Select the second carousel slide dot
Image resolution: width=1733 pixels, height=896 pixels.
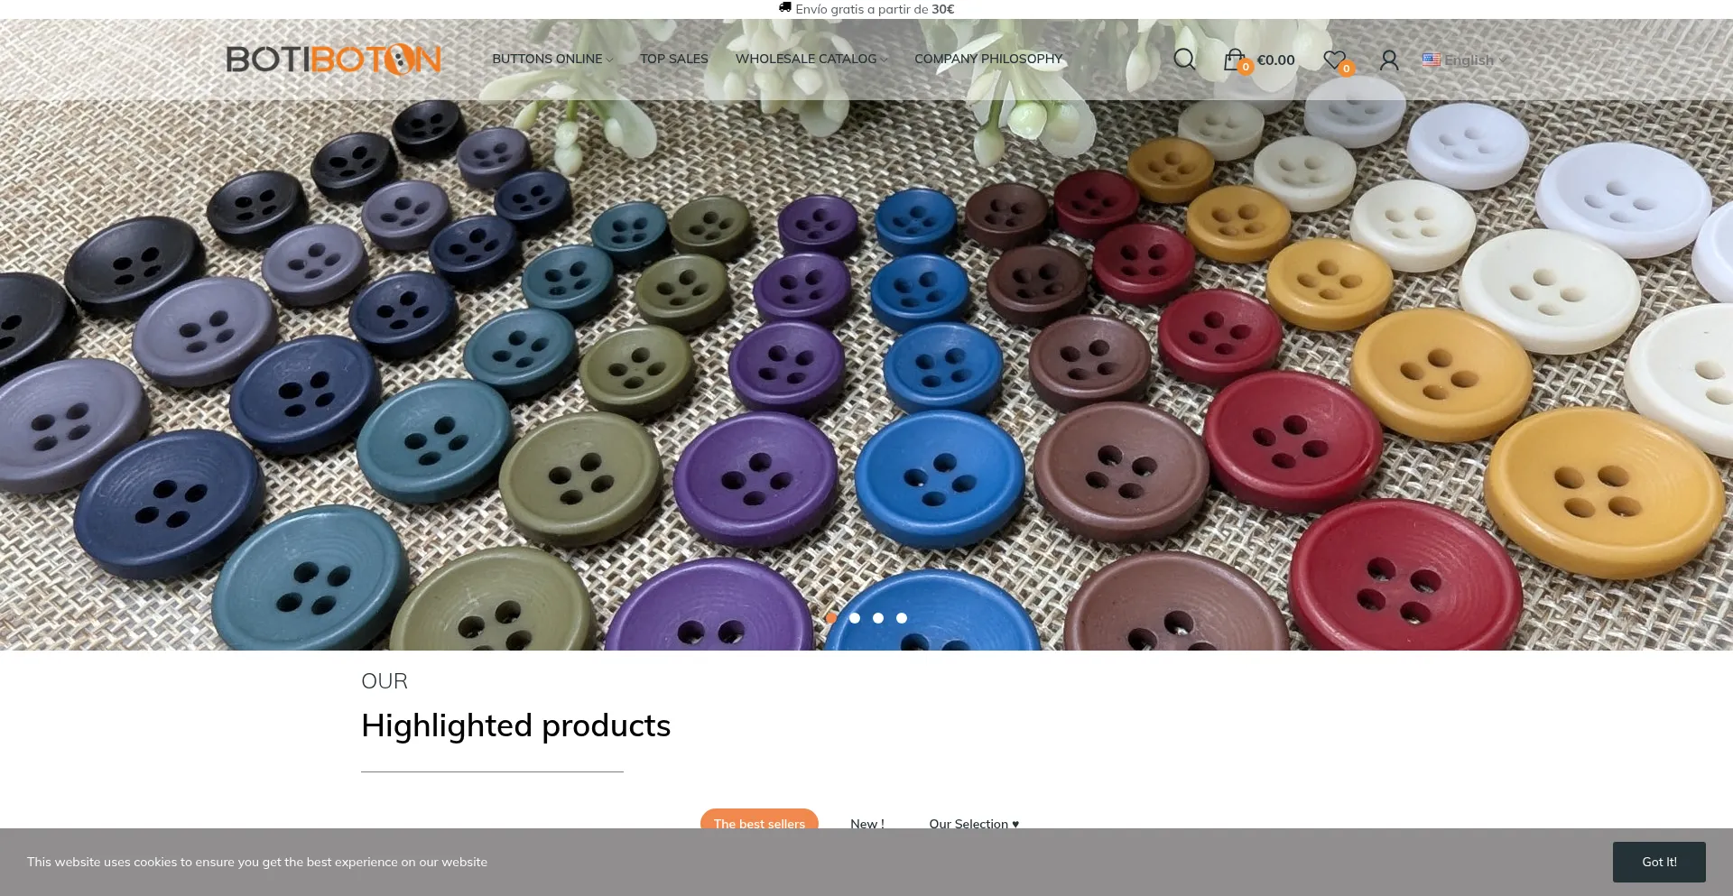[855, 618]
